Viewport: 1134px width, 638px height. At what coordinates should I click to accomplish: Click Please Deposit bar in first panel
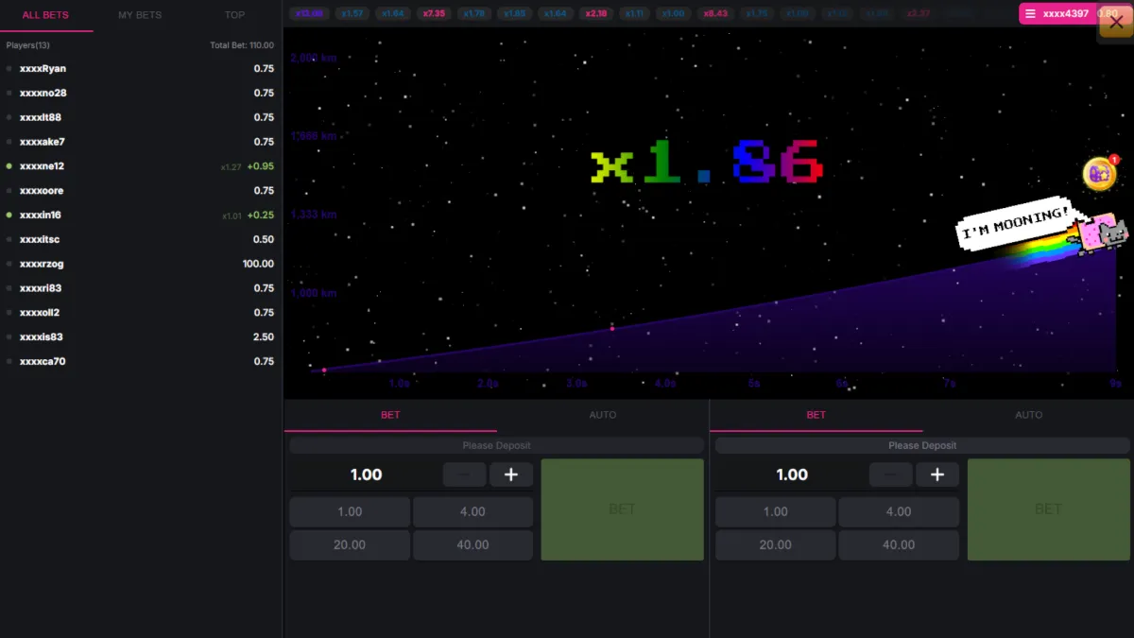coord(496,445)
